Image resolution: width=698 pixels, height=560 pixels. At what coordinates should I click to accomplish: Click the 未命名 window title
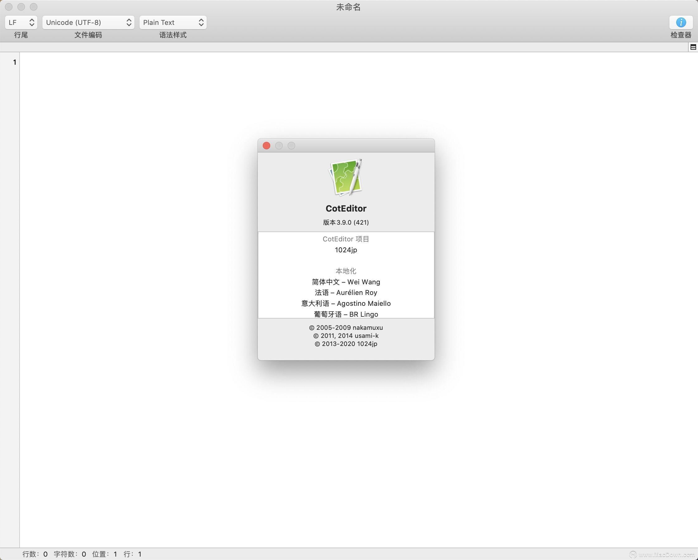pyautogui.click(x=348, y=7)
